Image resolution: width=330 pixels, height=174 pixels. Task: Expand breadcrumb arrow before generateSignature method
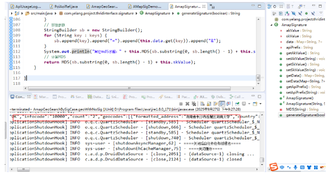(x=173, y=13)
